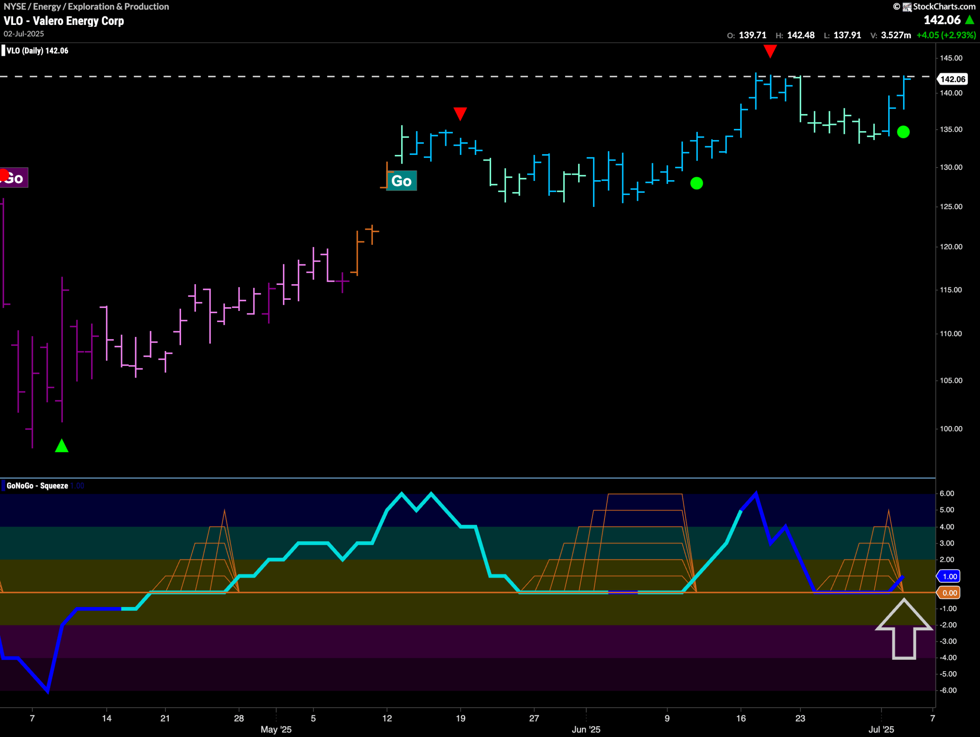Click the open price value 139.71
This screenshot has height=737, width=980.
(752, 35)
